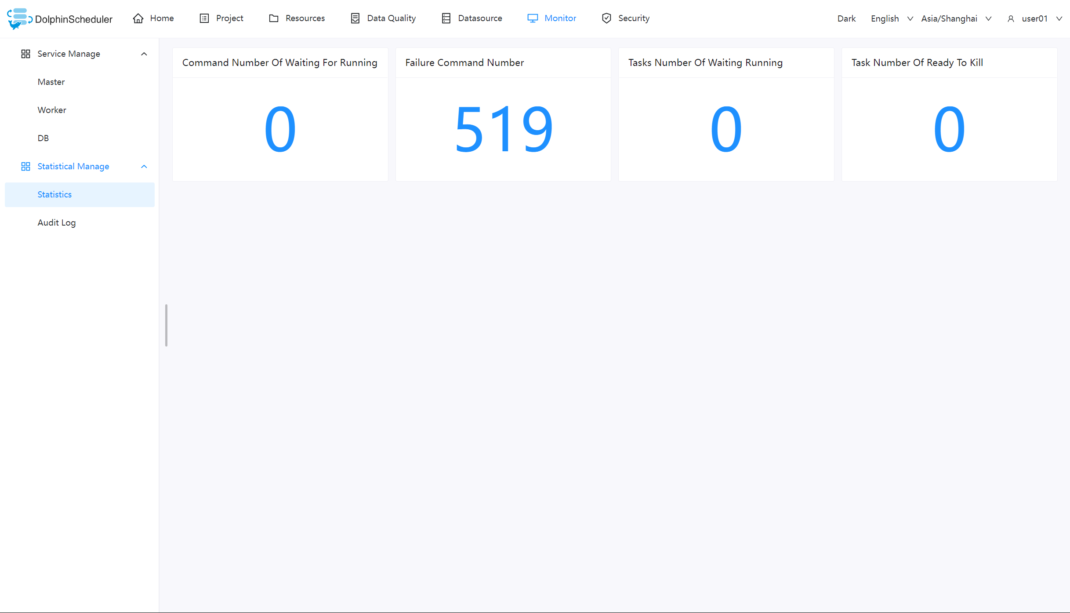Collapse the Statistical Manage section chevron
This screenshot has width=1070, height=613.
(144, 167)
